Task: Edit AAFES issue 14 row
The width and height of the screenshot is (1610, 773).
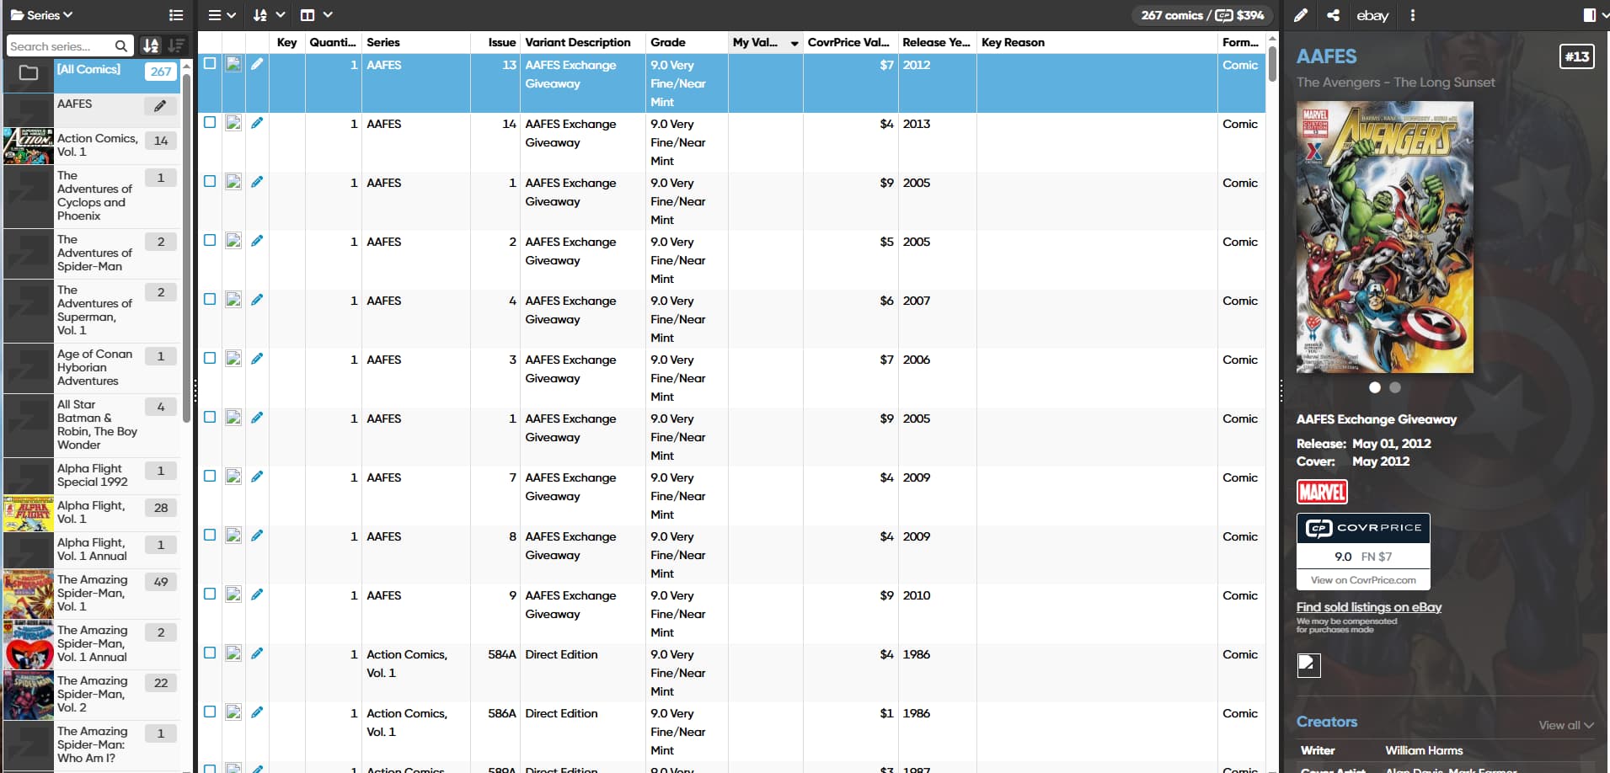Action: 257,123
